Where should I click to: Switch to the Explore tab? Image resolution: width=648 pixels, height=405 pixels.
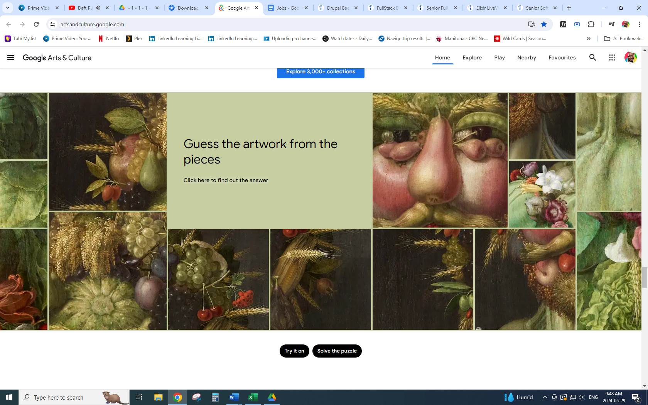coord(472,57)
